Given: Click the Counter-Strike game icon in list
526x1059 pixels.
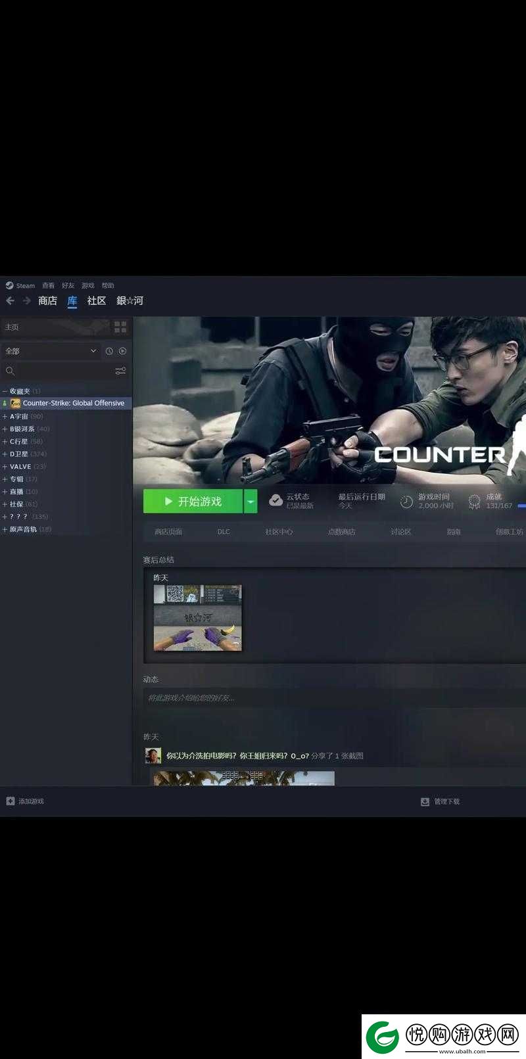Looking at the screenshot, I should pos(15,403).
